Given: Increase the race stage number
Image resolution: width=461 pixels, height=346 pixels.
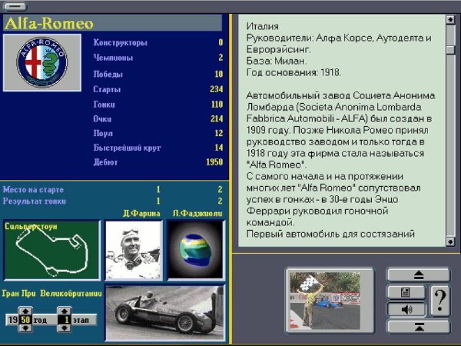Looking at the screenshot, I should point(65,311).
